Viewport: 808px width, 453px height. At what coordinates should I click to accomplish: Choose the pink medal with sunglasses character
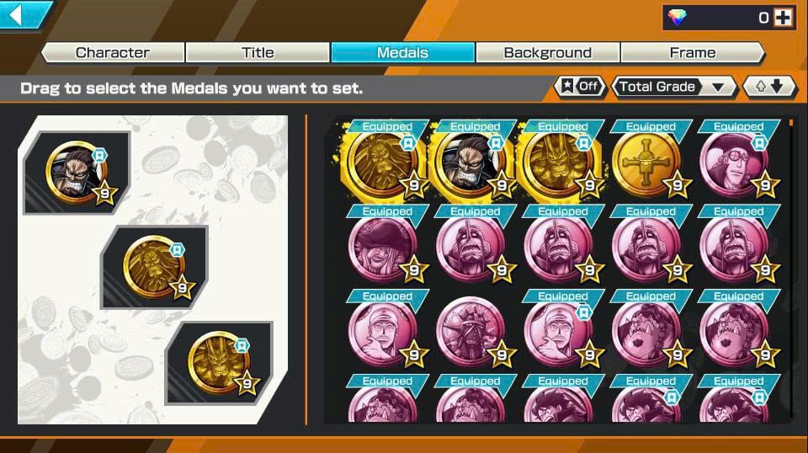tap(734, 163)
